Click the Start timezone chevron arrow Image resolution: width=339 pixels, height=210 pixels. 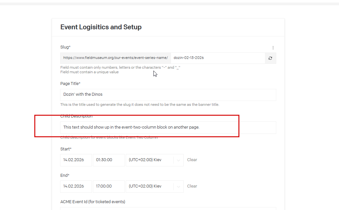(178, 160)
